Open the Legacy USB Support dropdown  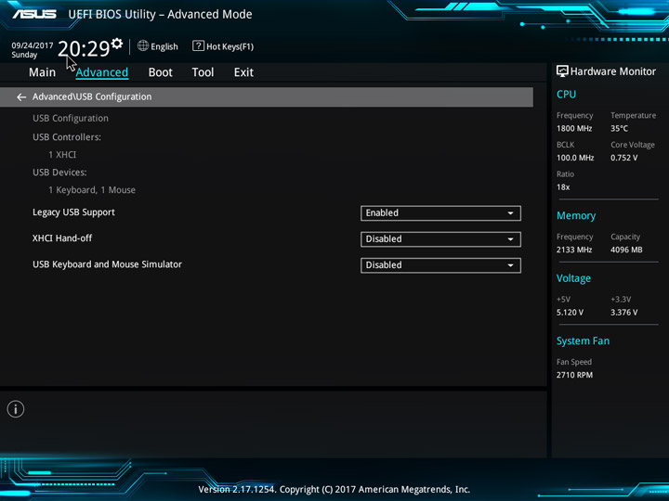(440, 213)
